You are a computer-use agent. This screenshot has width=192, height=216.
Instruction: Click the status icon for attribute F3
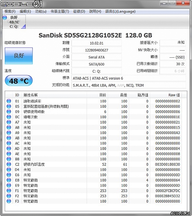[x=9, y=201]
